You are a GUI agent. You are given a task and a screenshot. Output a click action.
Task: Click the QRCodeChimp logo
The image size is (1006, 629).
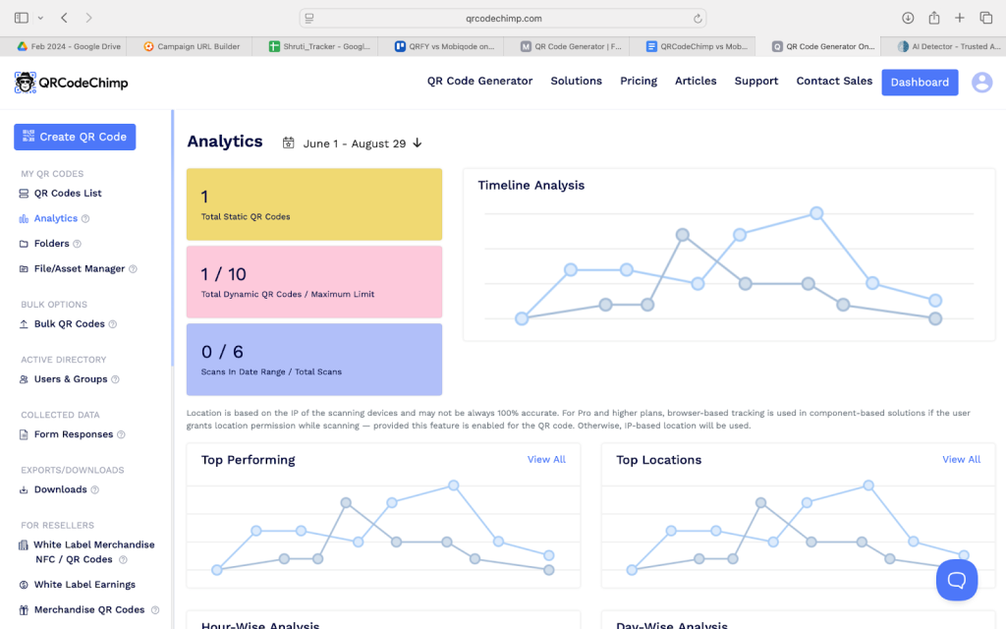coord(72,83)
